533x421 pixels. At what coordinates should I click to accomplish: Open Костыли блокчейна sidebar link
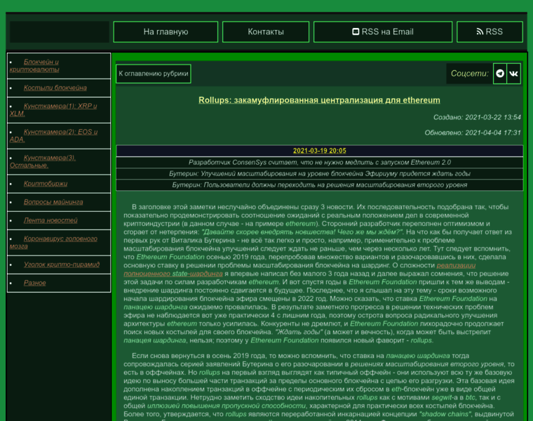(x=55, y=88)
